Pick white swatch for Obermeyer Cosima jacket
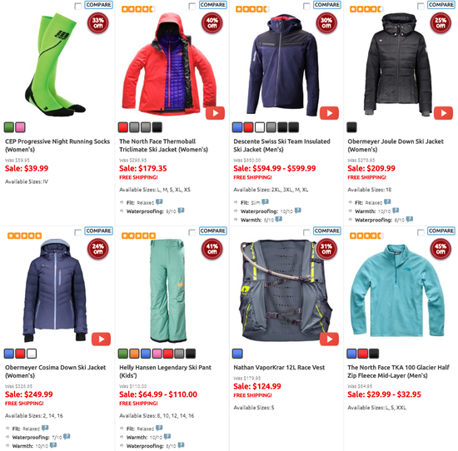Viewport: 458px width, 451px height. (x=32, y=354)
